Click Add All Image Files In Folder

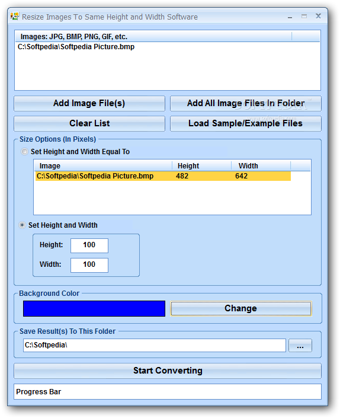coord(245,103)
